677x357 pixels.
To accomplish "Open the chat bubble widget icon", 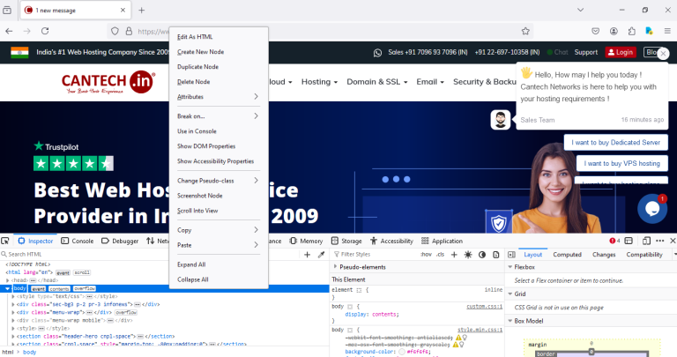I will [651, 209].
